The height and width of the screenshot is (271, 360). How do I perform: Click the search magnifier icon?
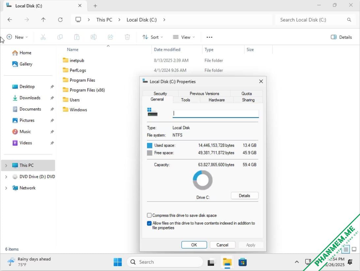pos(349,20)
